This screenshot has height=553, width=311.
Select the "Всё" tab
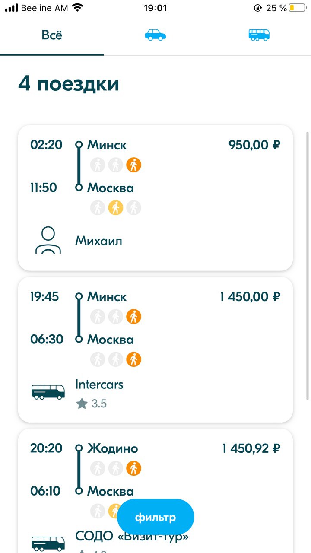(x=52, y=35)
